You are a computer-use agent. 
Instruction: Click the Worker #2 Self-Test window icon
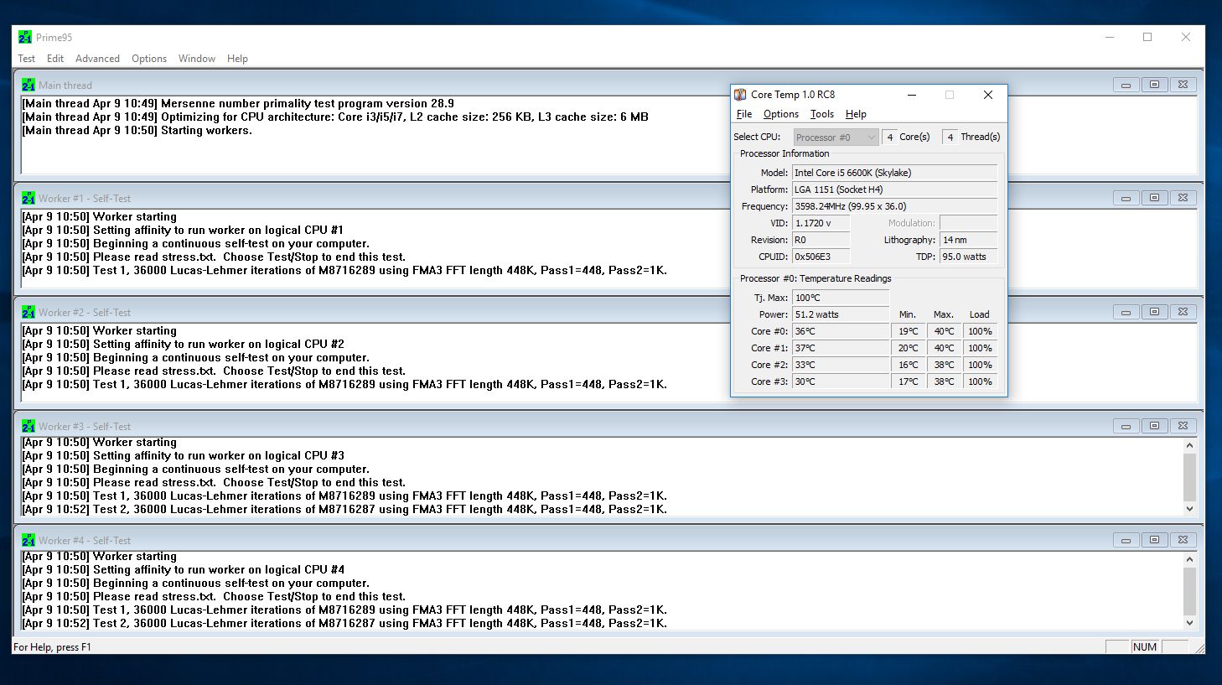click(x=28, y=312)
